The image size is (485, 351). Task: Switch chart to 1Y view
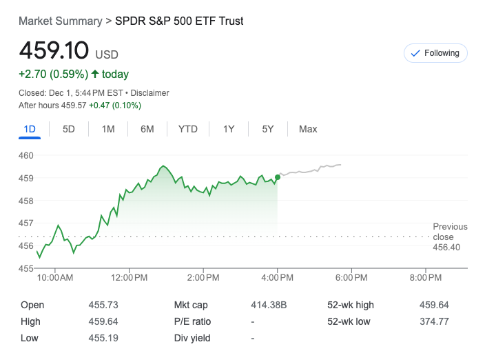(x=229, y=129)
